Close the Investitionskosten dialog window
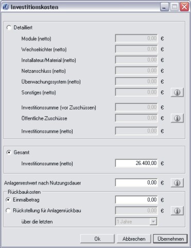 coord(184,7)
